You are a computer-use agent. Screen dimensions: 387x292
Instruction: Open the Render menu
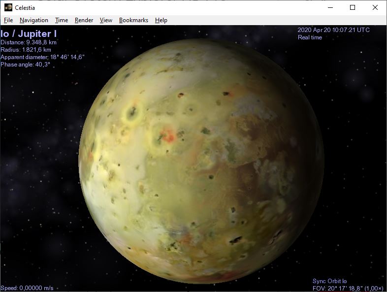click(84, 20)
